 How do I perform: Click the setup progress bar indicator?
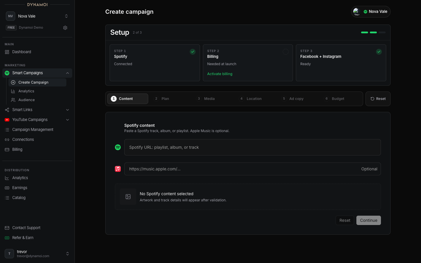pyautogui.click(x=373, y=32)
